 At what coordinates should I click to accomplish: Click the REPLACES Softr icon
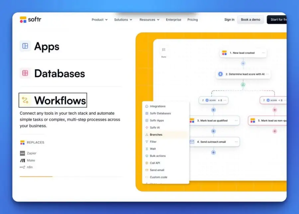pos(22,142)
